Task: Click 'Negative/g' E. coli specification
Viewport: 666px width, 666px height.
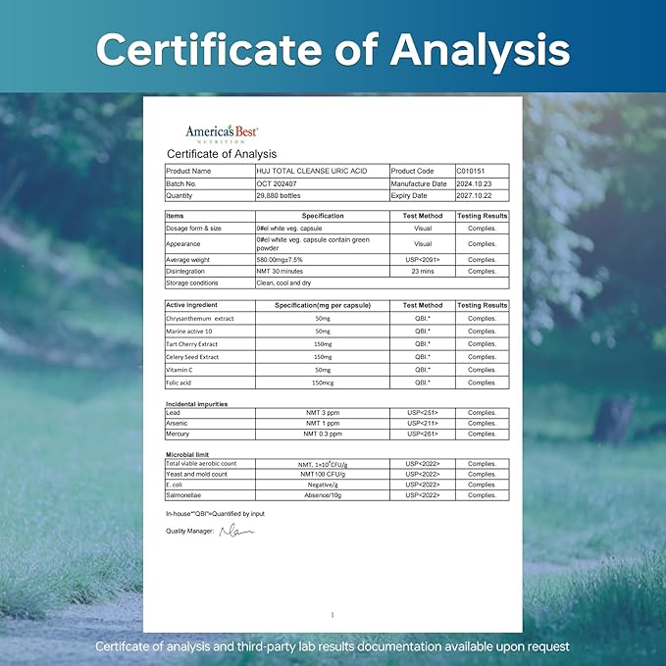Action: pyautogui.click(x=323, y=485)
